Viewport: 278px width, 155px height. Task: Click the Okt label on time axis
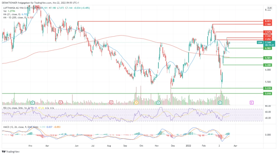[141, 146]
